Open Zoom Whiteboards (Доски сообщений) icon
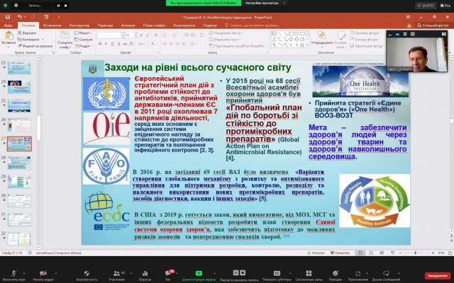The width and height of the screenshot is (454, 283). tap(386, 273)
